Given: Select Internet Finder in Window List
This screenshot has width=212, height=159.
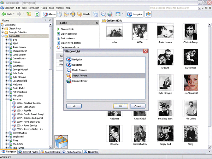Looking at the screenshot, I should coord(79,81).
